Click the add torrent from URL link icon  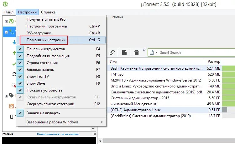point(112,52)
